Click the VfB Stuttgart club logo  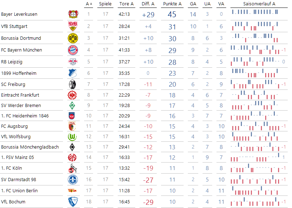coord(73,26)
